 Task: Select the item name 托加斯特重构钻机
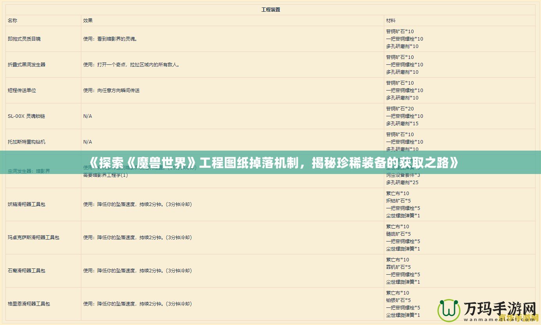27,142
